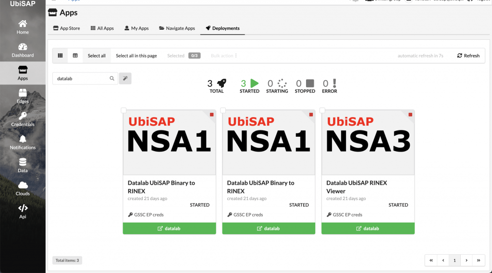Click GSSC EP creds on first card

[146, 214]
